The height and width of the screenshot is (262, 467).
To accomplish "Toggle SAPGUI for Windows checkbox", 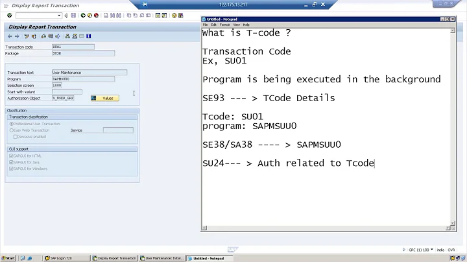I will pos(11,169).
